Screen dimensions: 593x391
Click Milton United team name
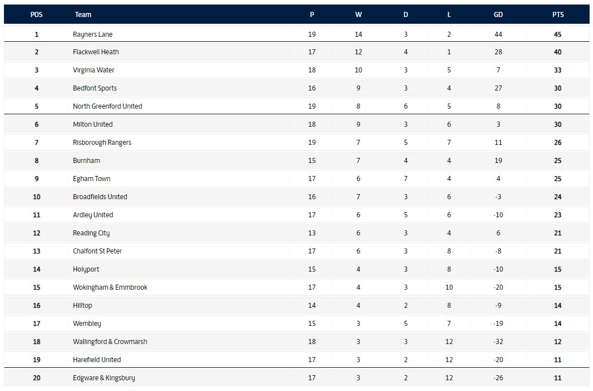click(x=93, y=124)
